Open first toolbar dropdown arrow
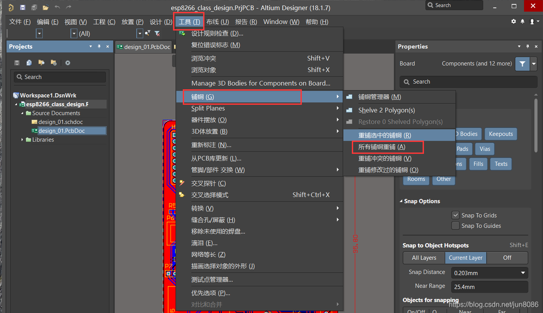The height and width of the screenshot is (313, 543). [x=39, y=34]
